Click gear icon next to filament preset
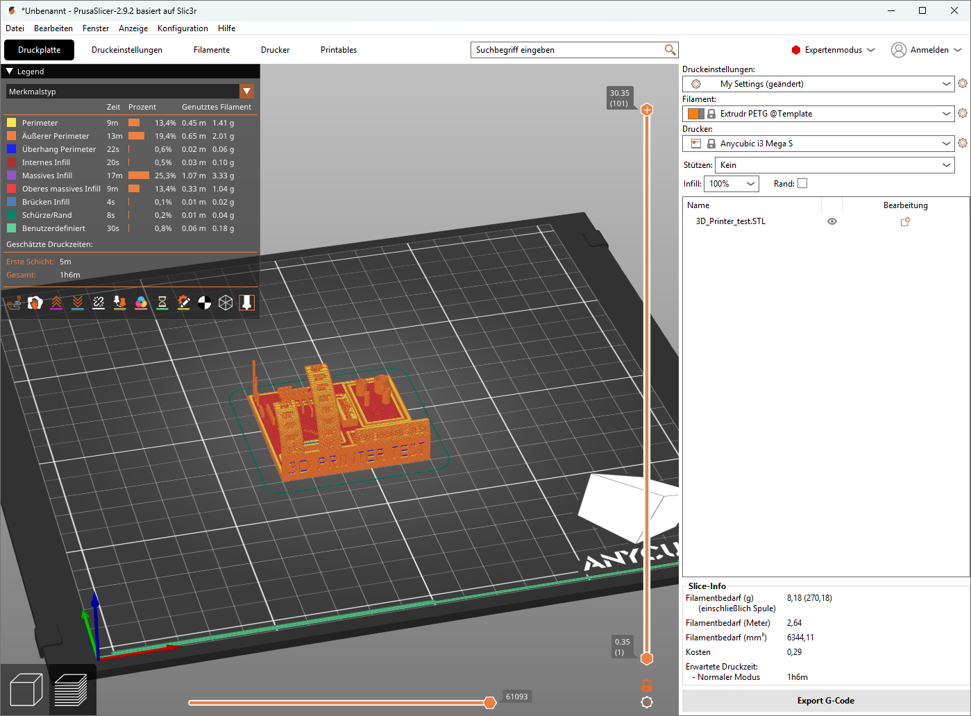The height and width of the screenshot is (716, 971). pos(962,113)
